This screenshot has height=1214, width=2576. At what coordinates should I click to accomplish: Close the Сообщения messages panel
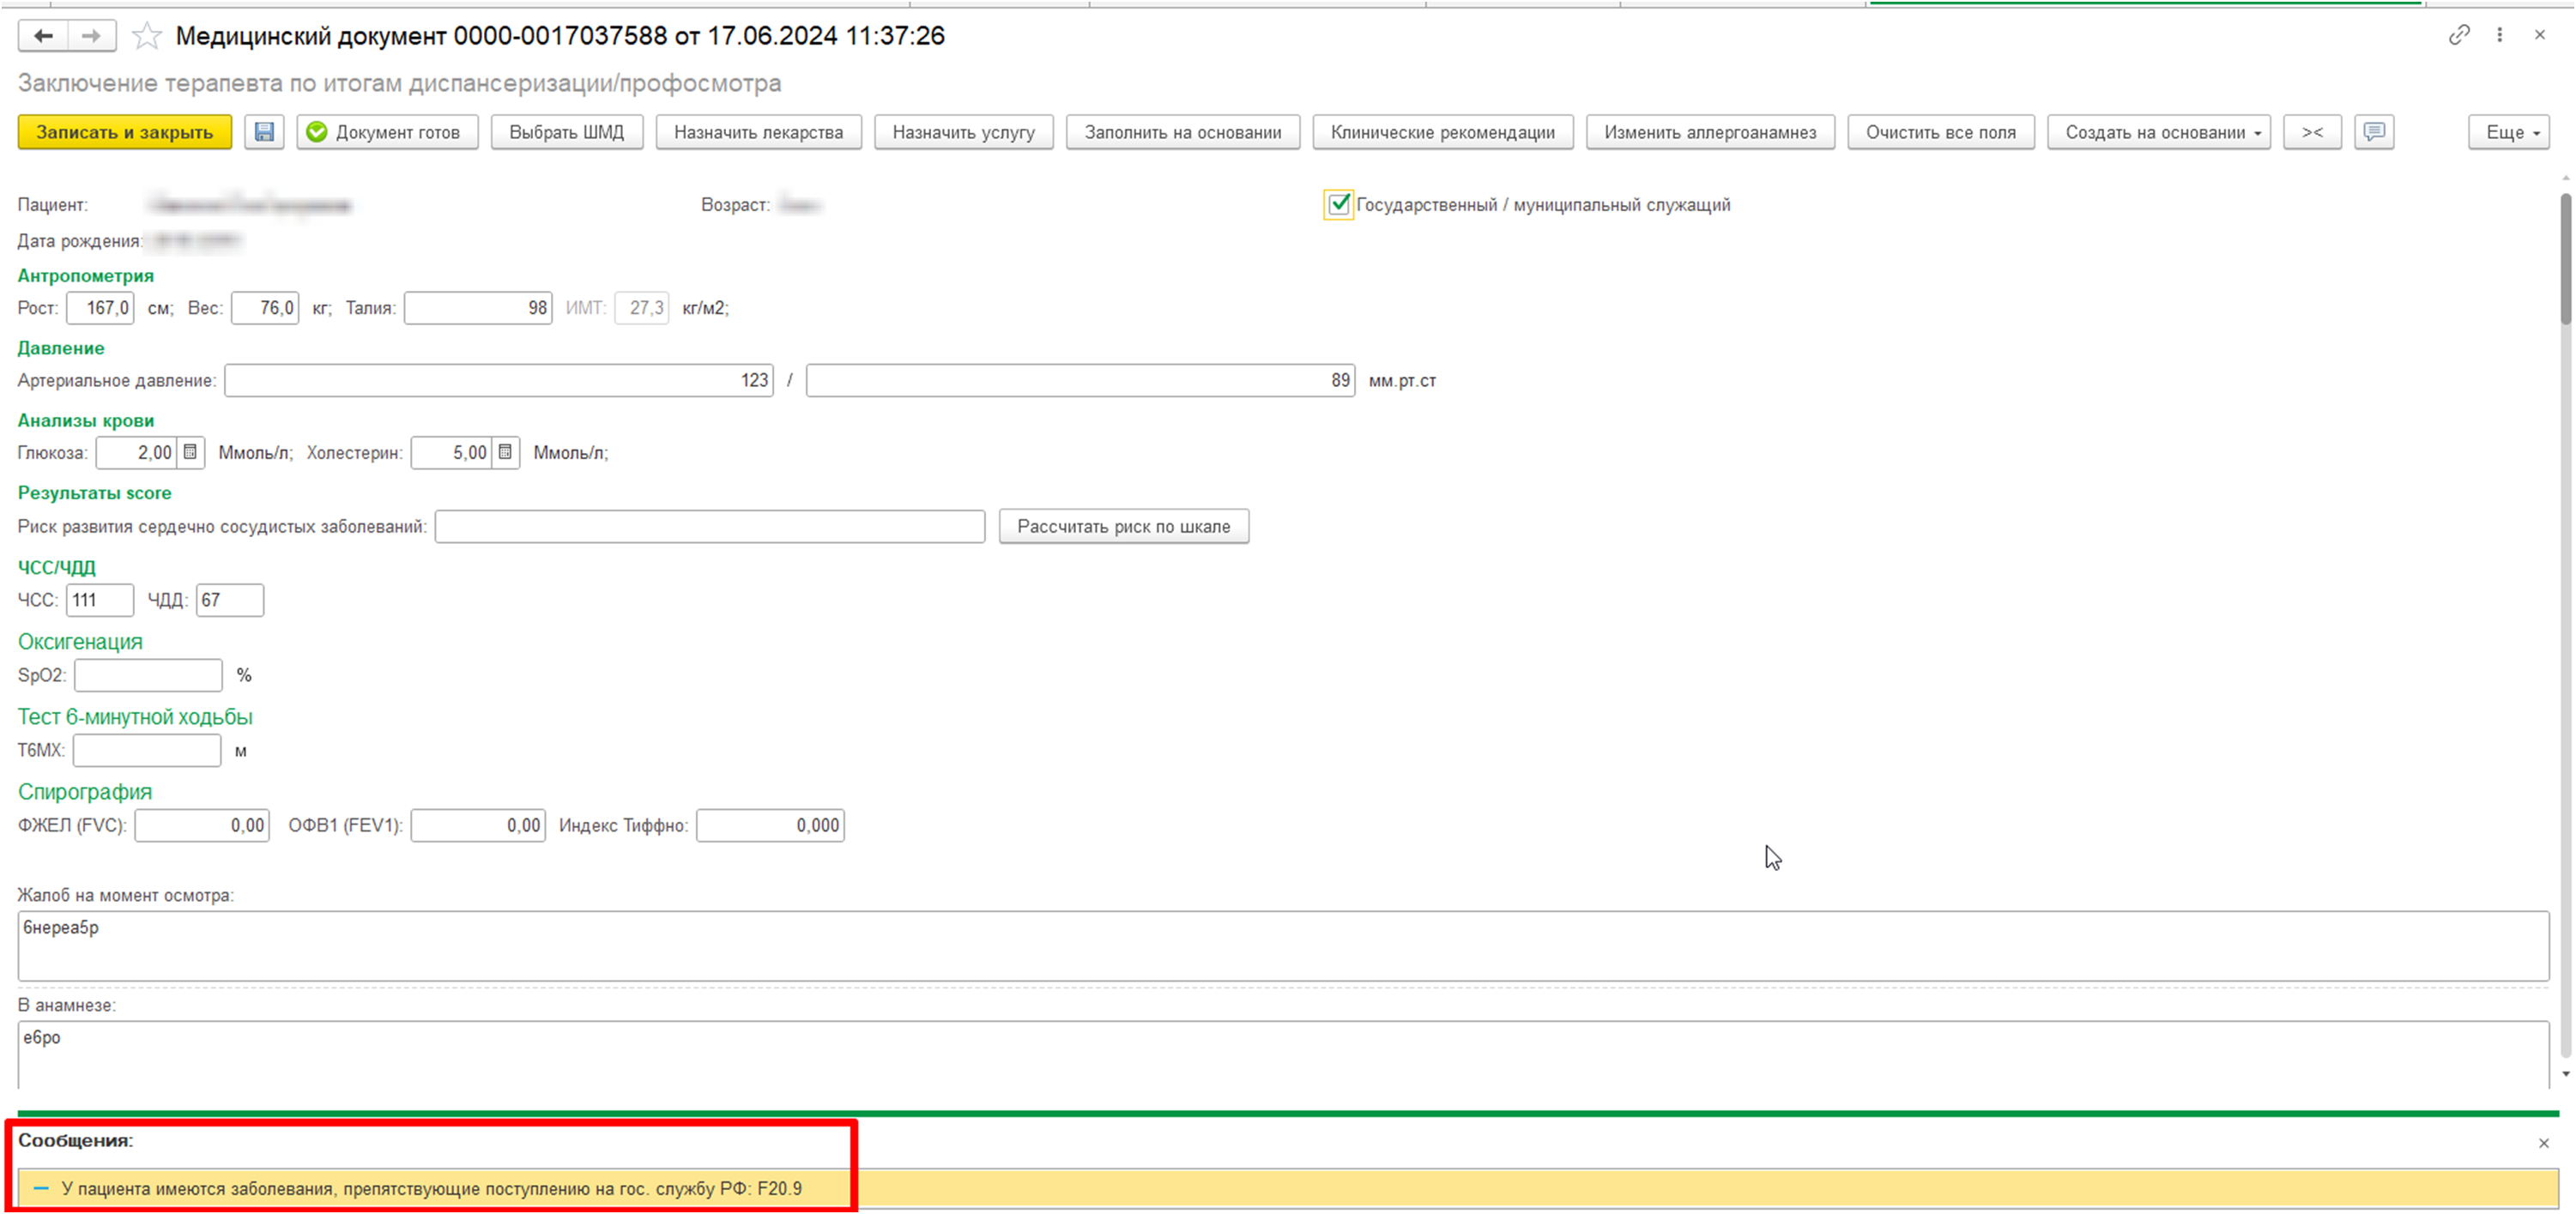pyautogui.click(x=2543, y=1143)
